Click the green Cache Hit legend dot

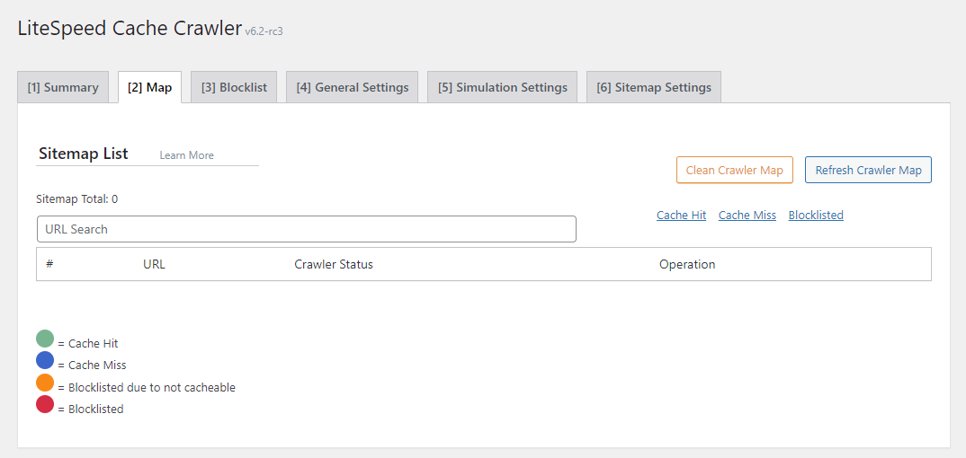(x=45, y=339)
